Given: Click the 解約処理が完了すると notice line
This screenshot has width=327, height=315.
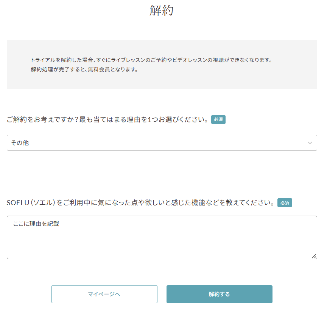Looking at the screenshot, I should (x=84, y=69).
